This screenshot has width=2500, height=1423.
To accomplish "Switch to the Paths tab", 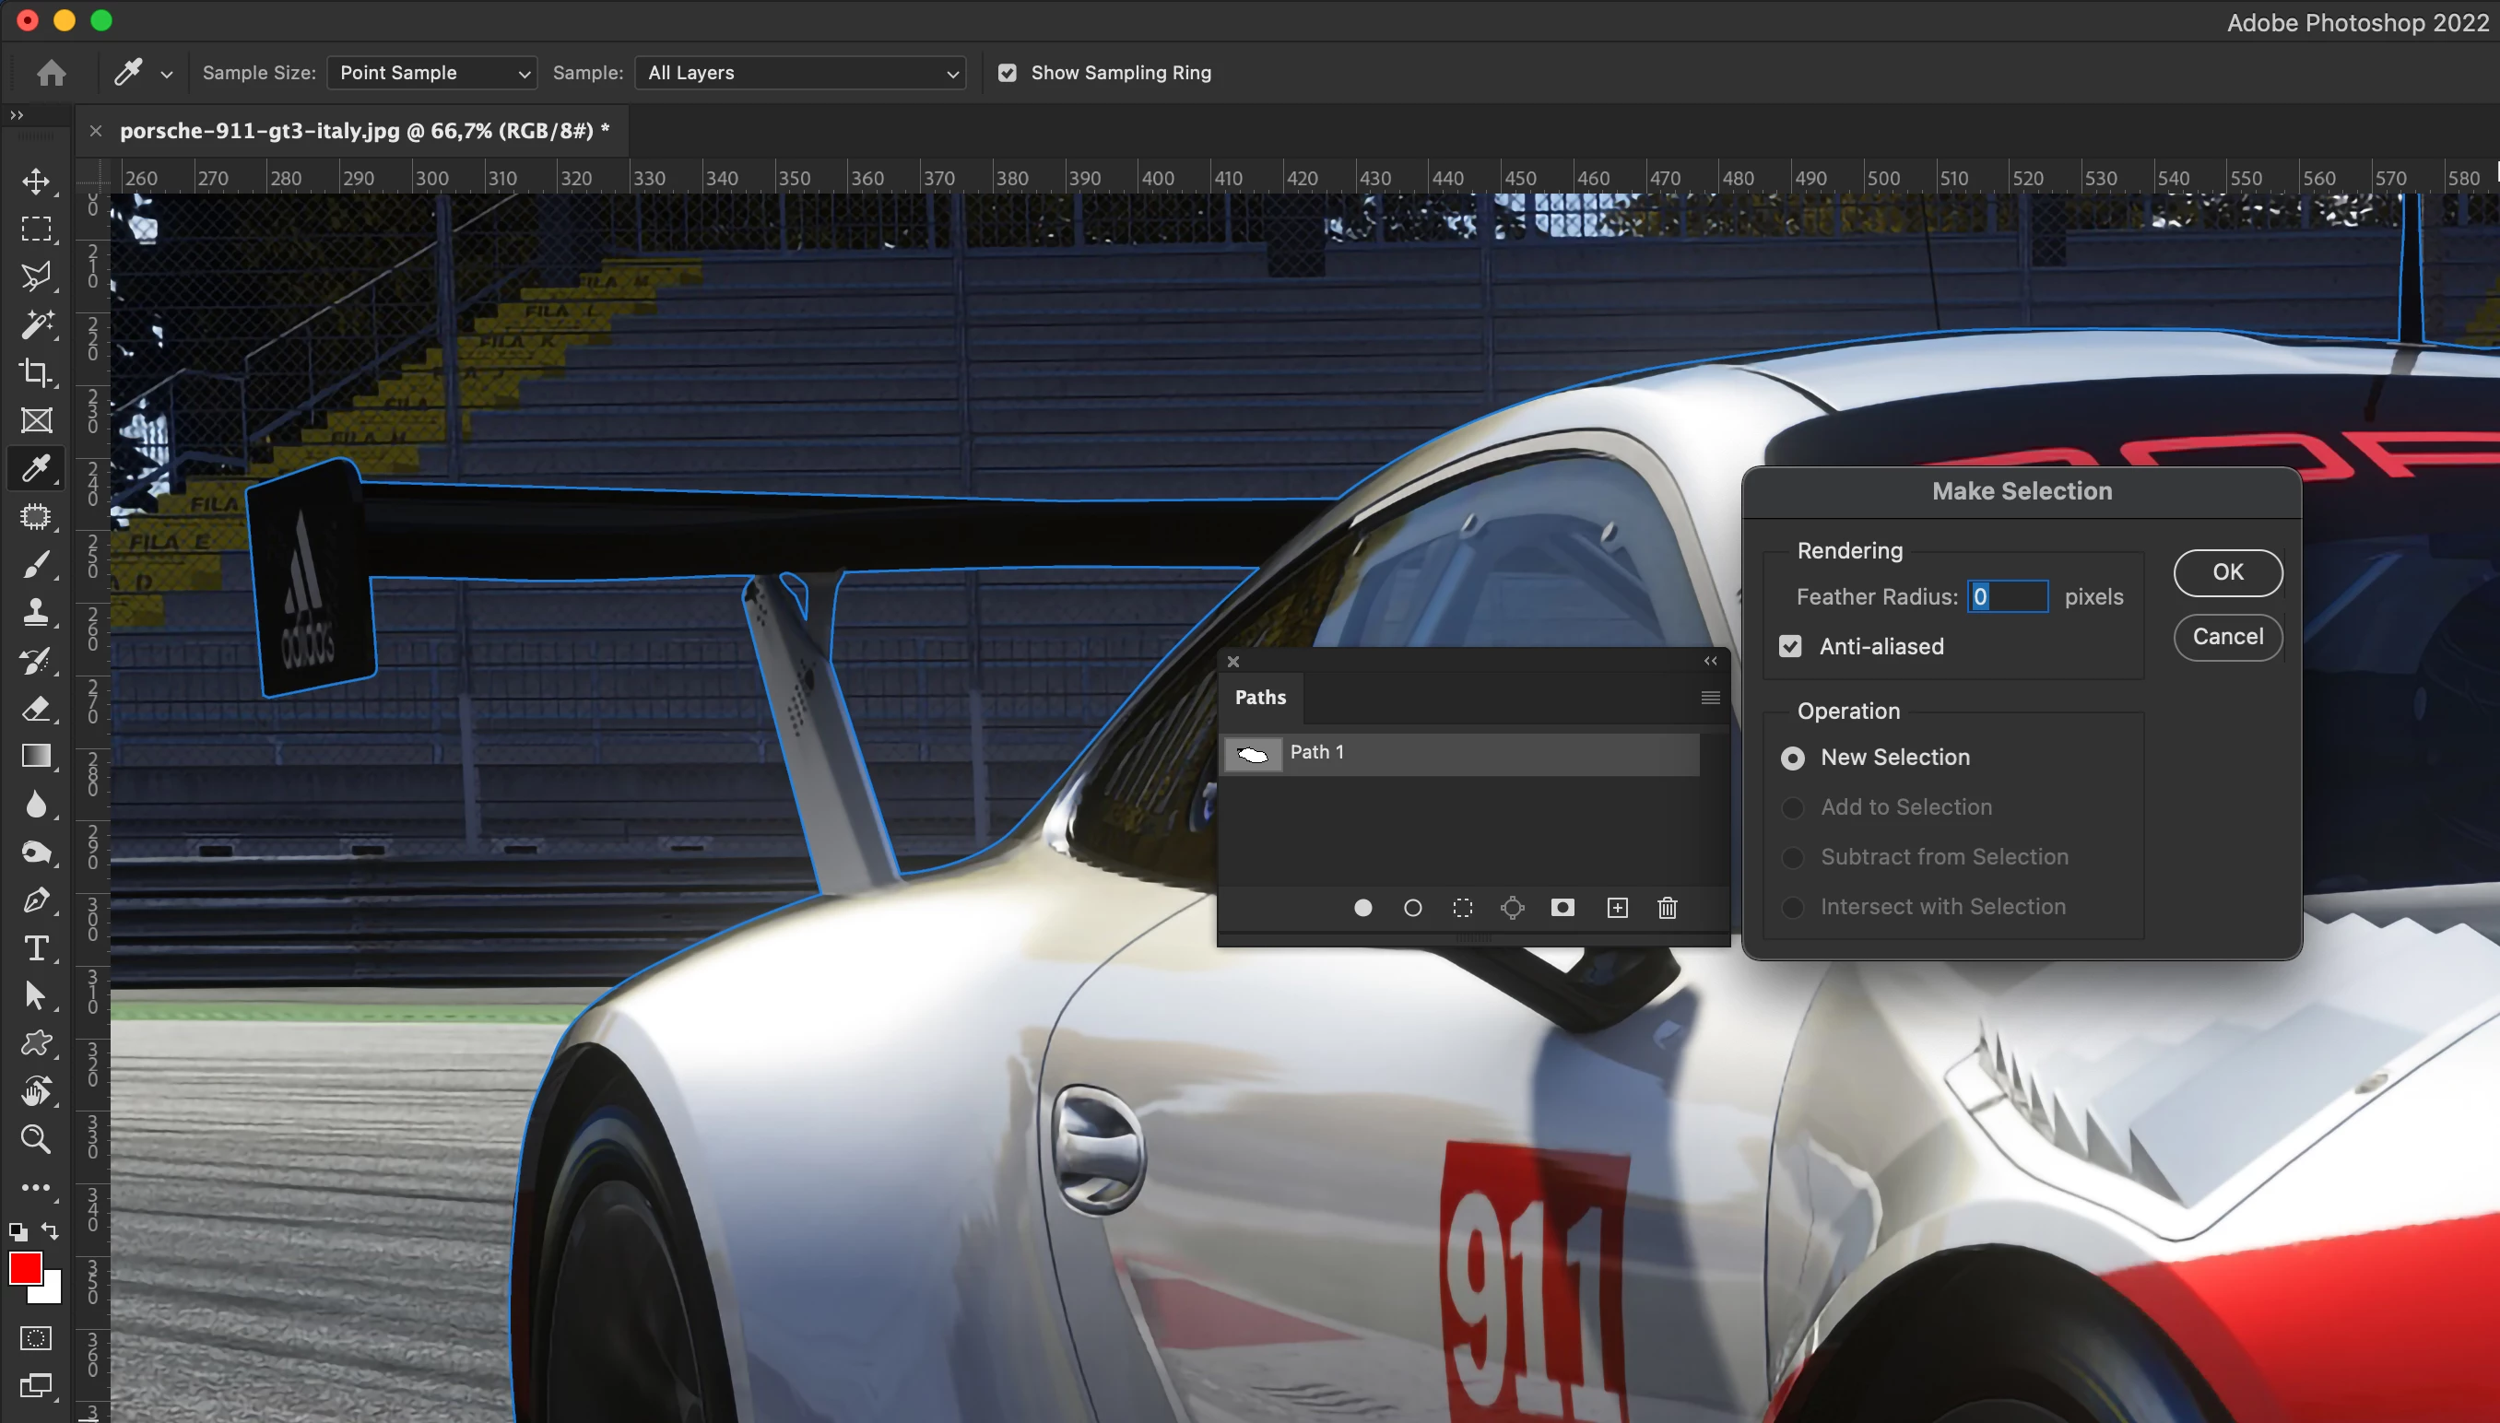I will point(1260,698).
